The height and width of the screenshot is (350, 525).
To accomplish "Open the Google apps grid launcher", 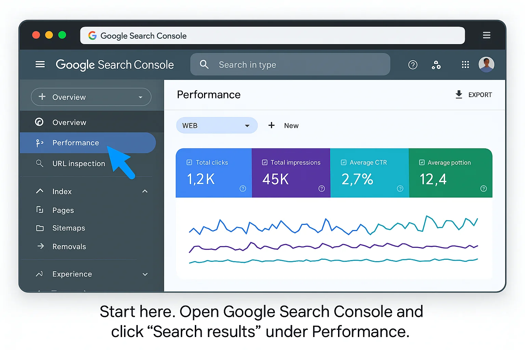I will [465, 64].
